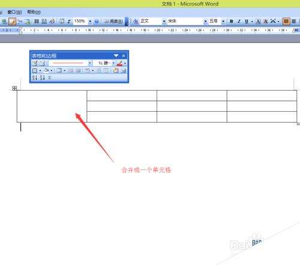The width and height of the screenshot is (300, 265).
Task: Click the cell alignment icon in 表格和边框
Action: (x=87, y=70)
